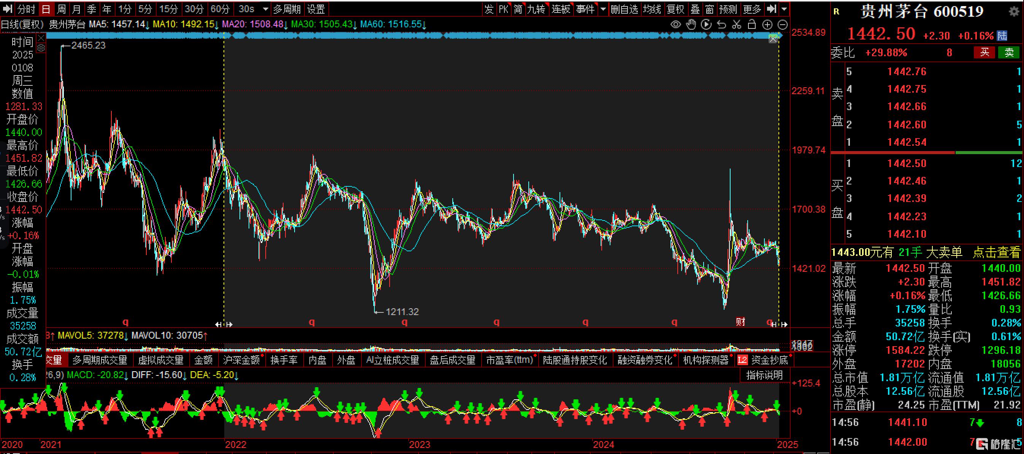Expand the 30s period dropdown arrow
Image resolution: width=1024 pixels, height=454 pixels.
coord(266,9)
